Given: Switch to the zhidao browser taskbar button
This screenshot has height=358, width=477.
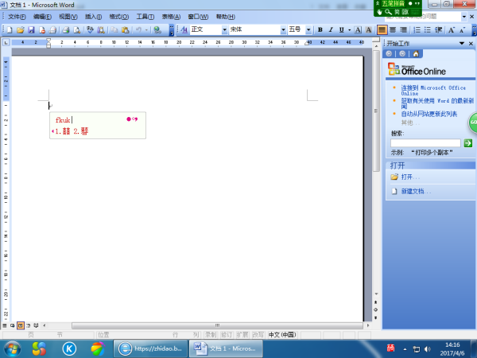Looking at the screenshot, I should (x=150, y=349).
